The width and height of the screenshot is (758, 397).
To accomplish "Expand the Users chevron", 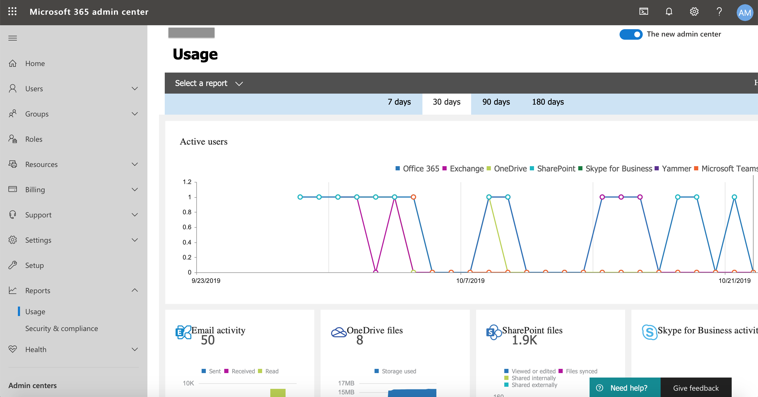I will tap(135, 88).
